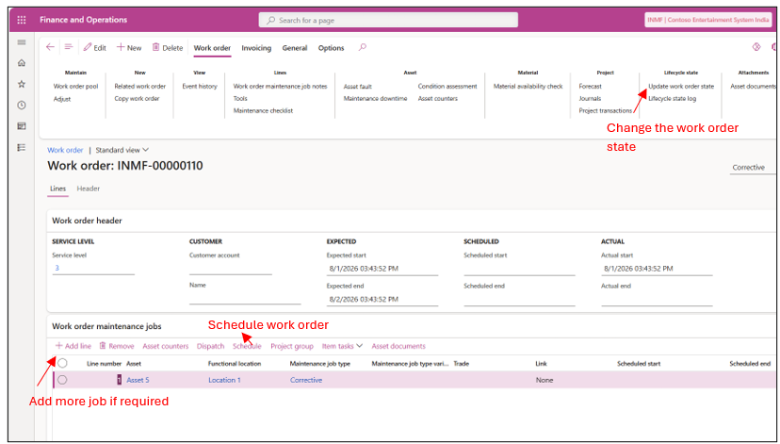Toggle the select-all circle in grid header
The height and width of the screenshot is (444, 780).
[62, 363]
